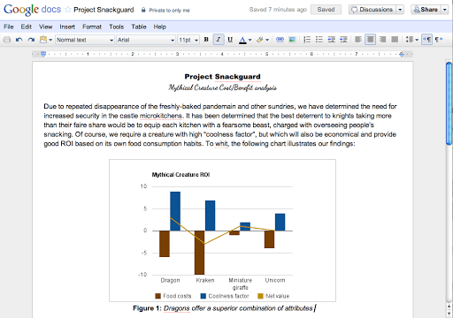Click the text color A icon

pyautogui.click(x=242, y=40)
